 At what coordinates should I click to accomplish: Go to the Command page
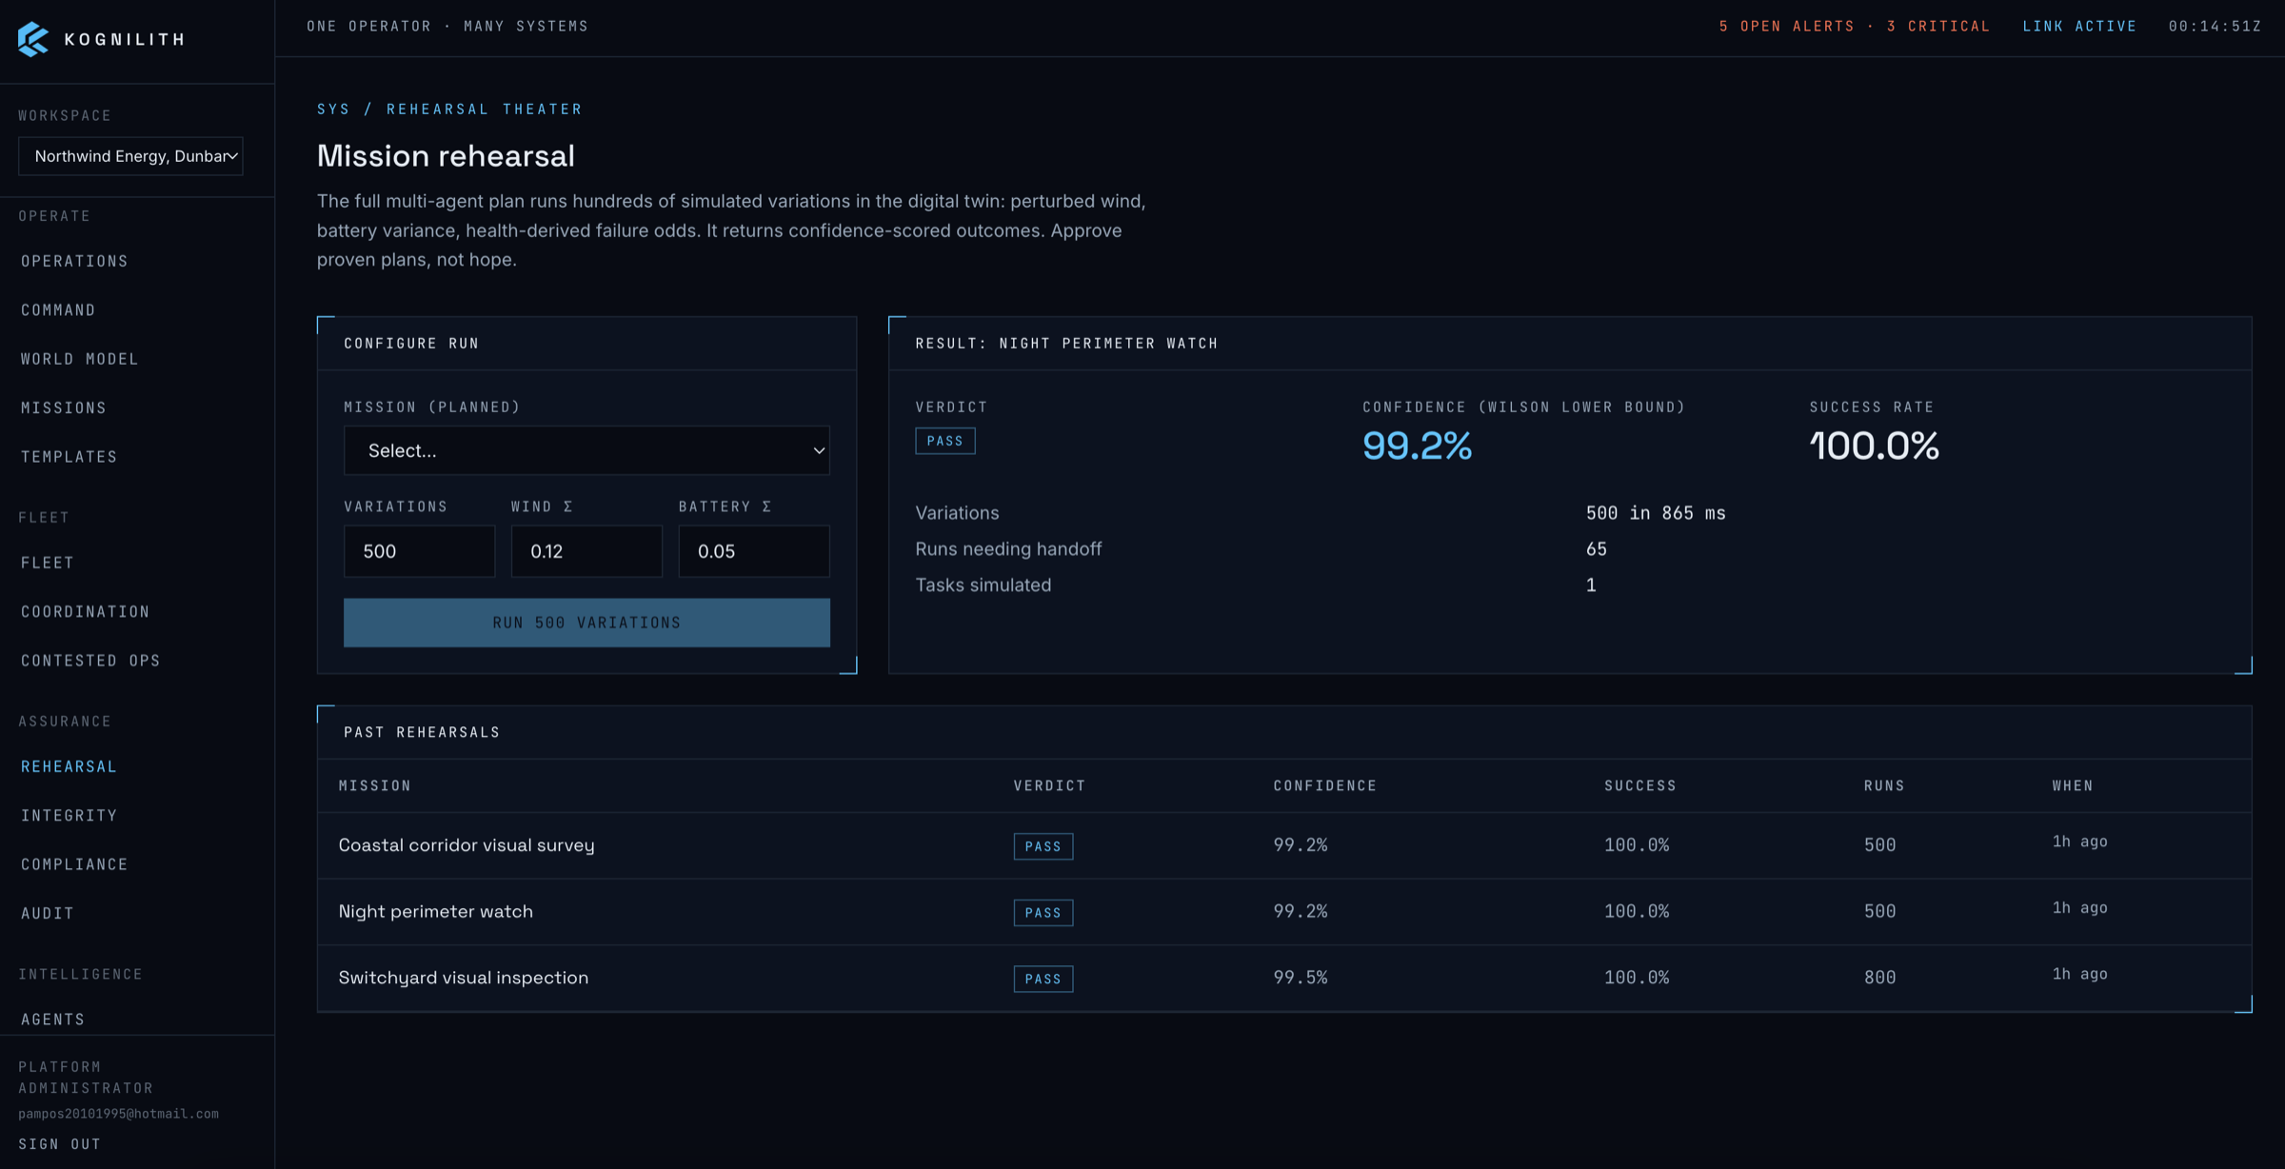click(58, 310)
